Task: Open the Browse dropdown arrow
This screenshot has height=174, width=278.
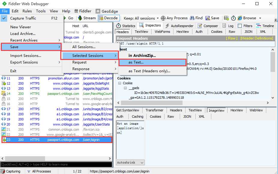Action: (x=260, y=18)
